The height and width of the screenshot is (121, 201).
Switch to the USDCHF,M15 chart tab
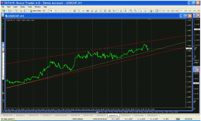pyautogui.click(x=33, y=115)
